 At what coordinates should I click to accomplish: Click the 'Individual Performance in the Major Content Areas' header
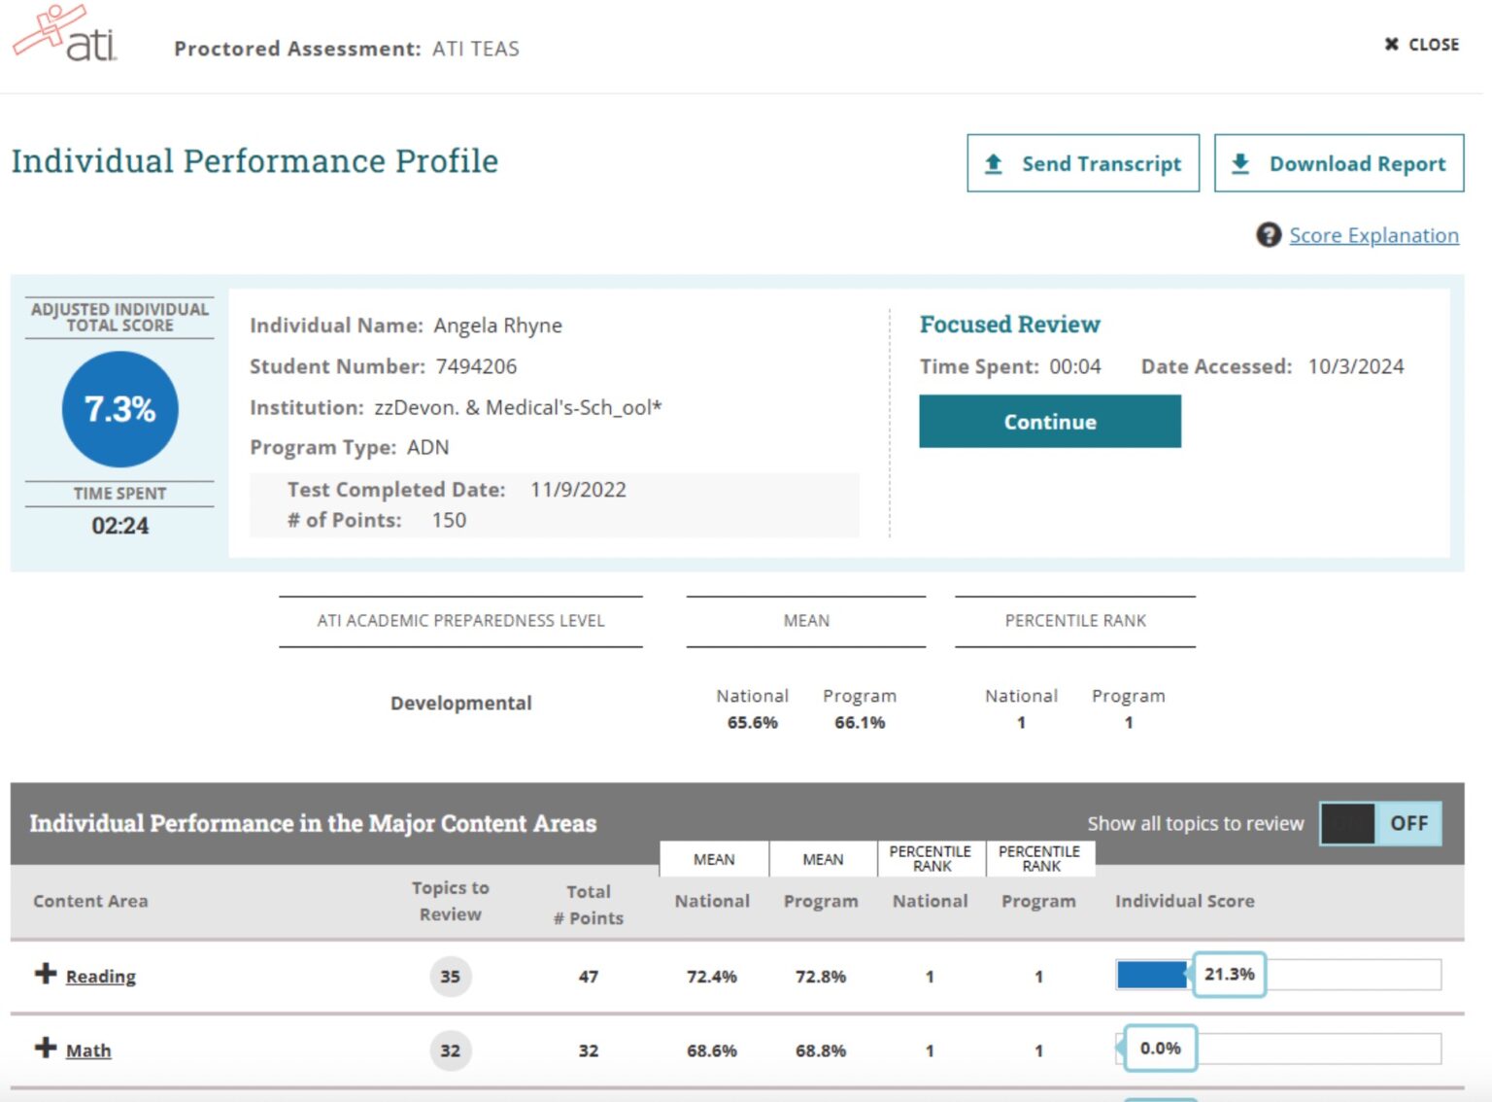click(313, 823)
